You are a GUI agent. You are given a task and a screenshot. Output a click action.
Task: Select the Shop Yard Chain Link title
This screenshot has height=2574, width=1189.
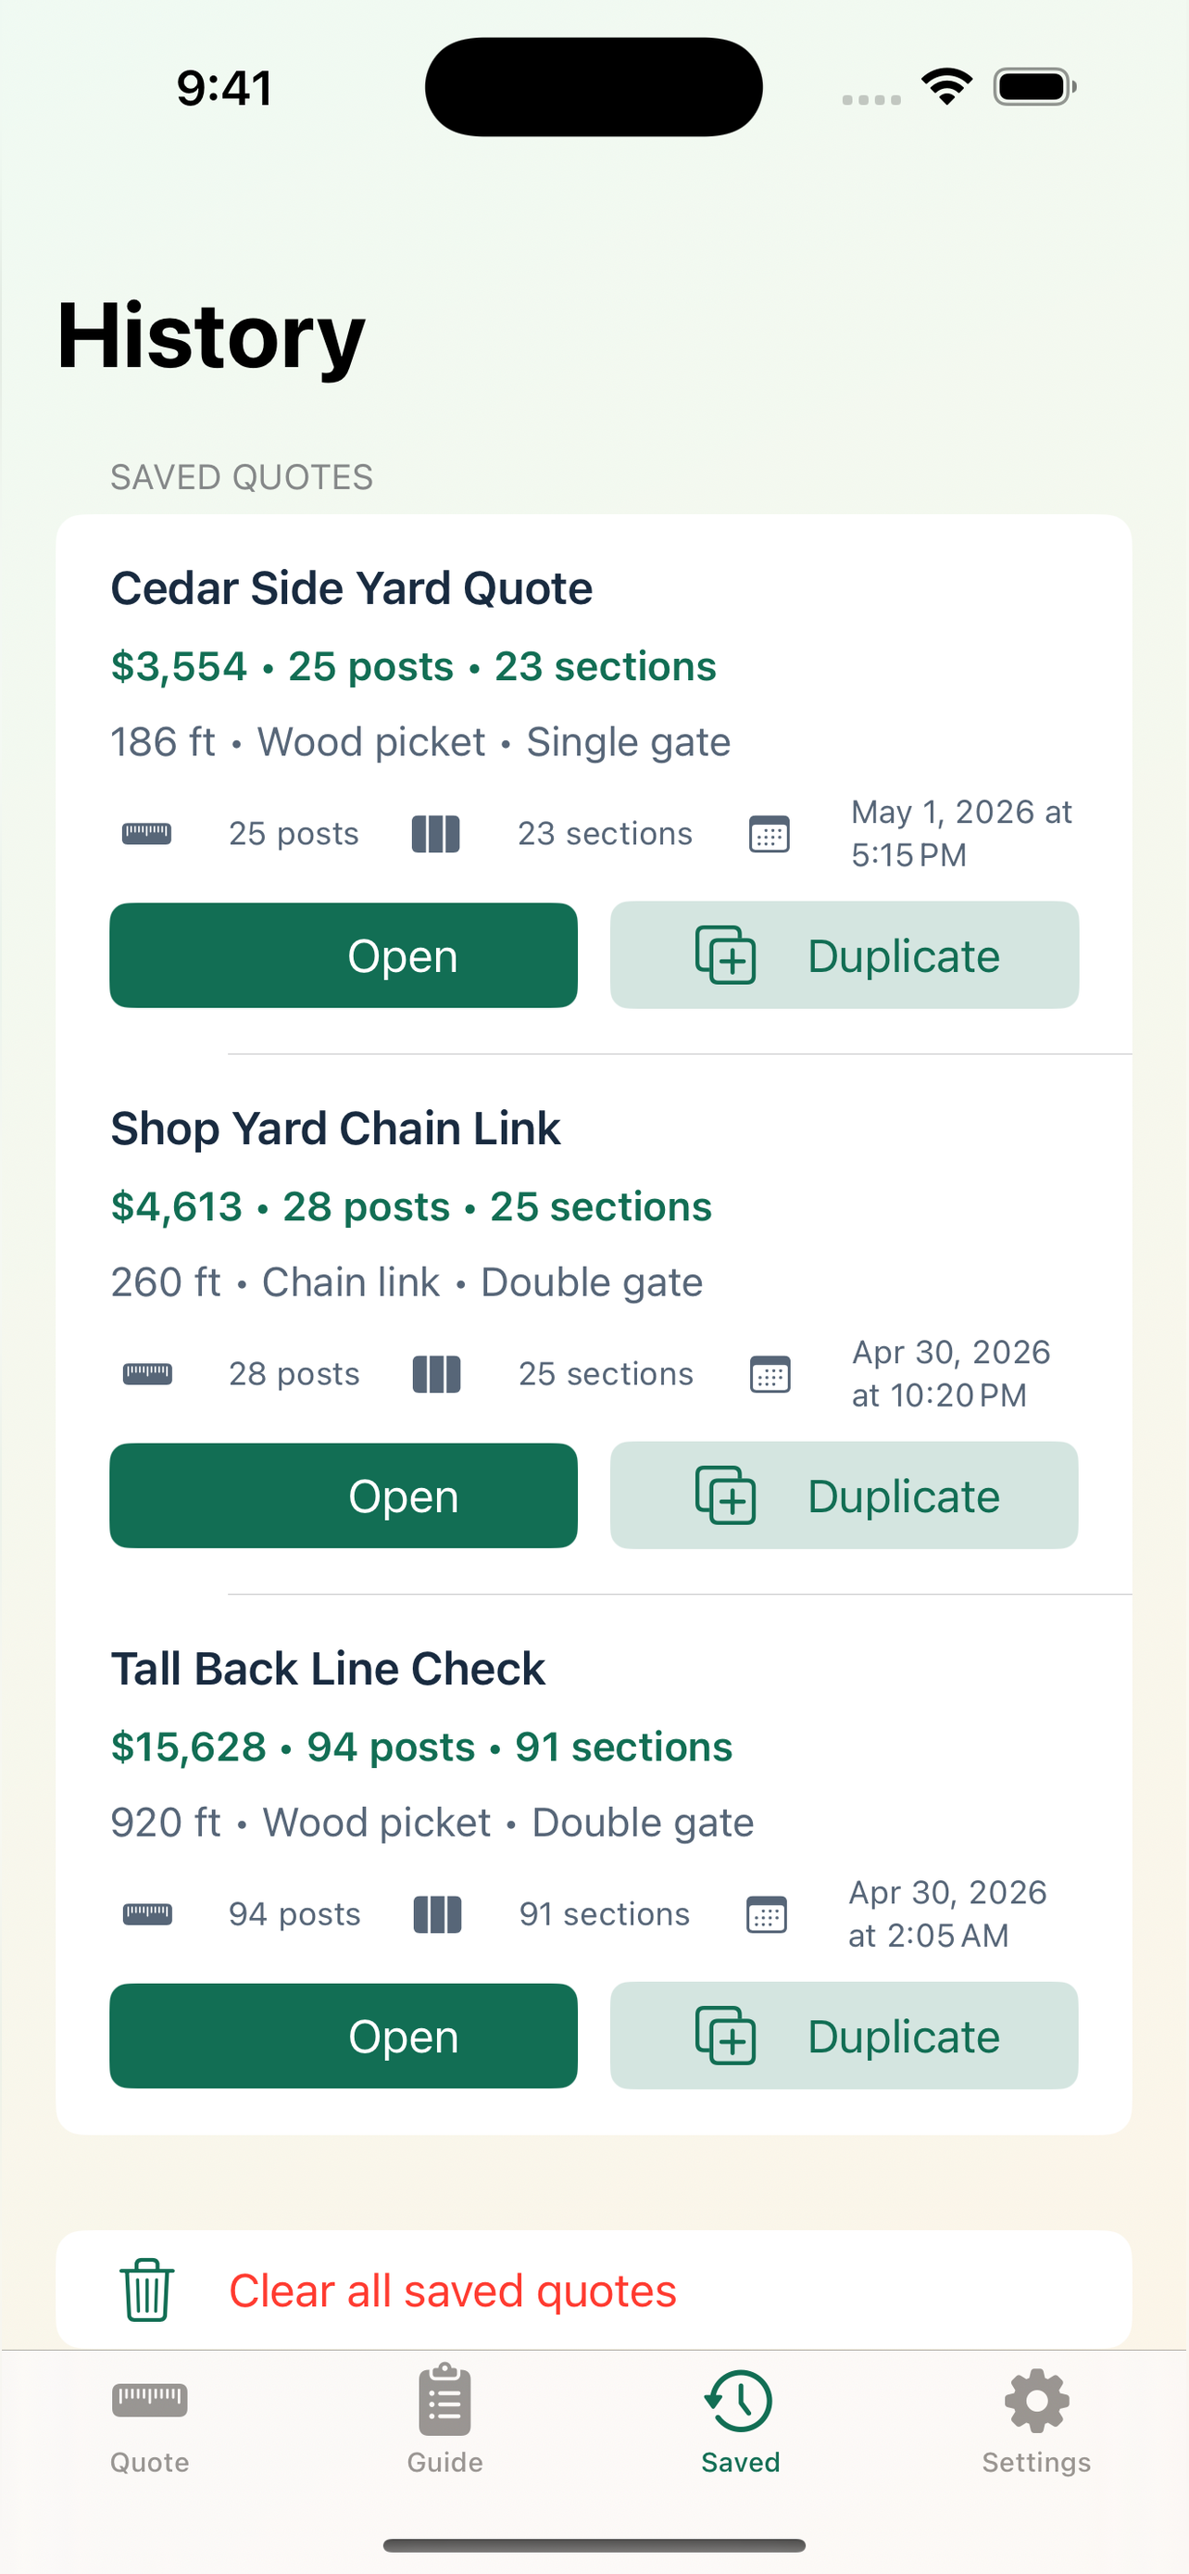tap(335, 1129)
